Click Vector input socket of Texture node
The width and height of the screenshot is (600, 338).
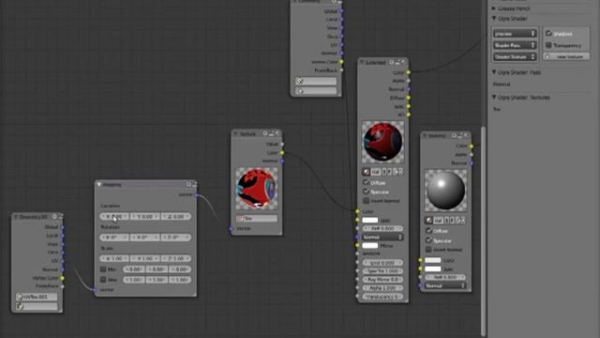coord(231,229)
